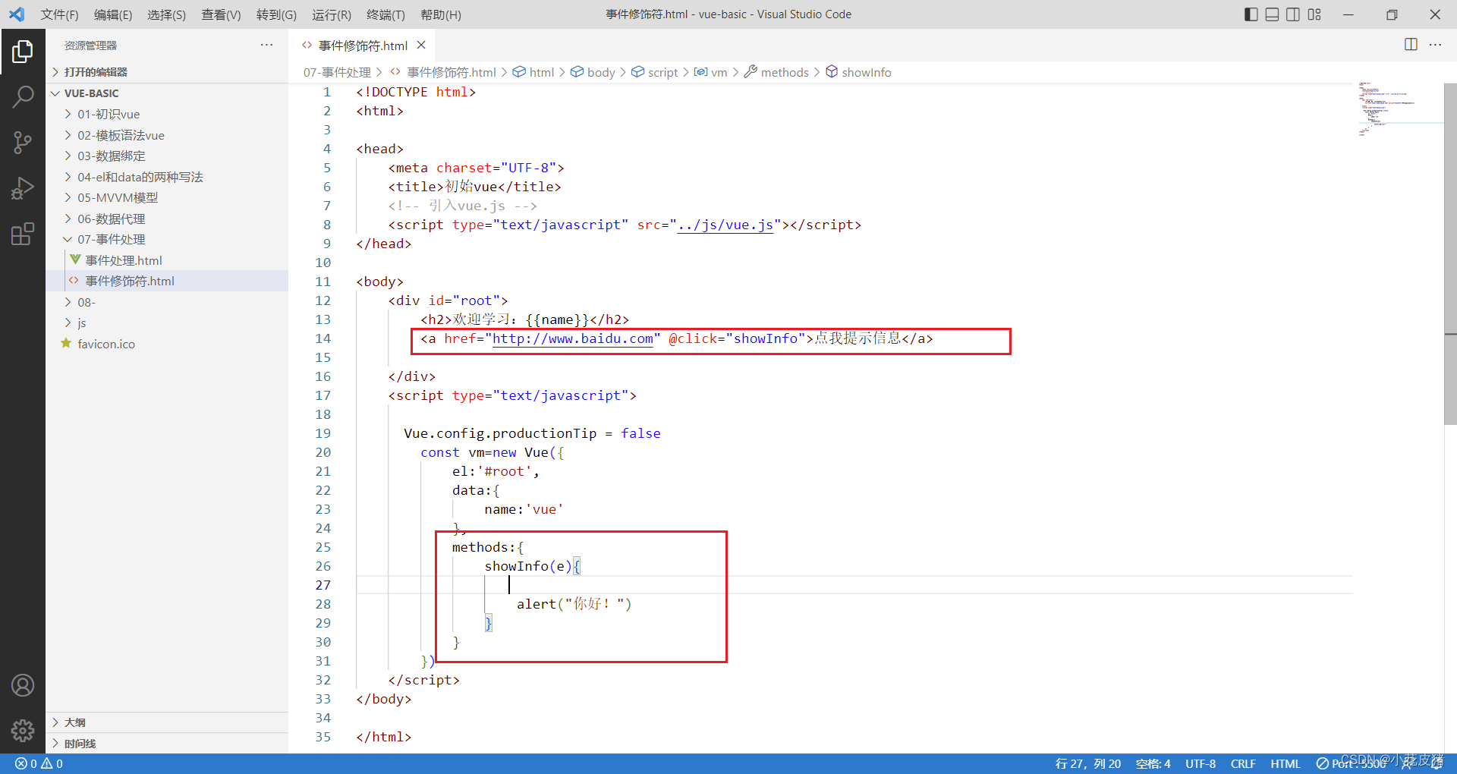Change indentation via 空格: 4
The image size is (1457, 774).
[x=1153, y=763]
